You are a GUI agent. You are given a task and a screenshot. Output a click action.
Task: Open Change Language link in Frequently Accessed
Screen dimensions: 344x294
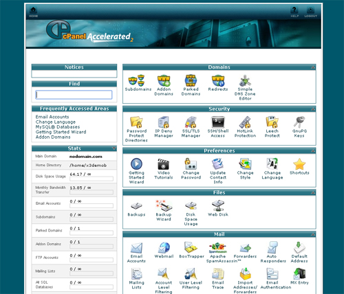click(x=56, y=122)
